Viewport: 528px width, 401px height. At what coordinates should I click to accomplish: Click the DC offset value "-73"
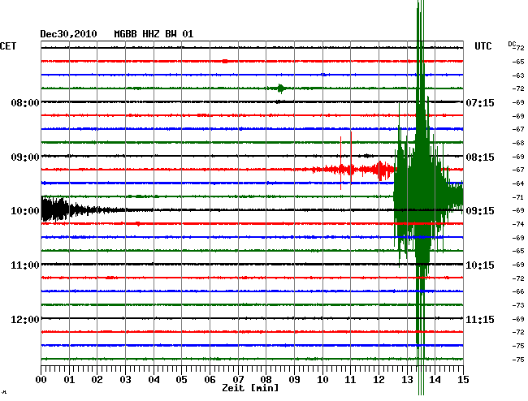coord(518,305)
